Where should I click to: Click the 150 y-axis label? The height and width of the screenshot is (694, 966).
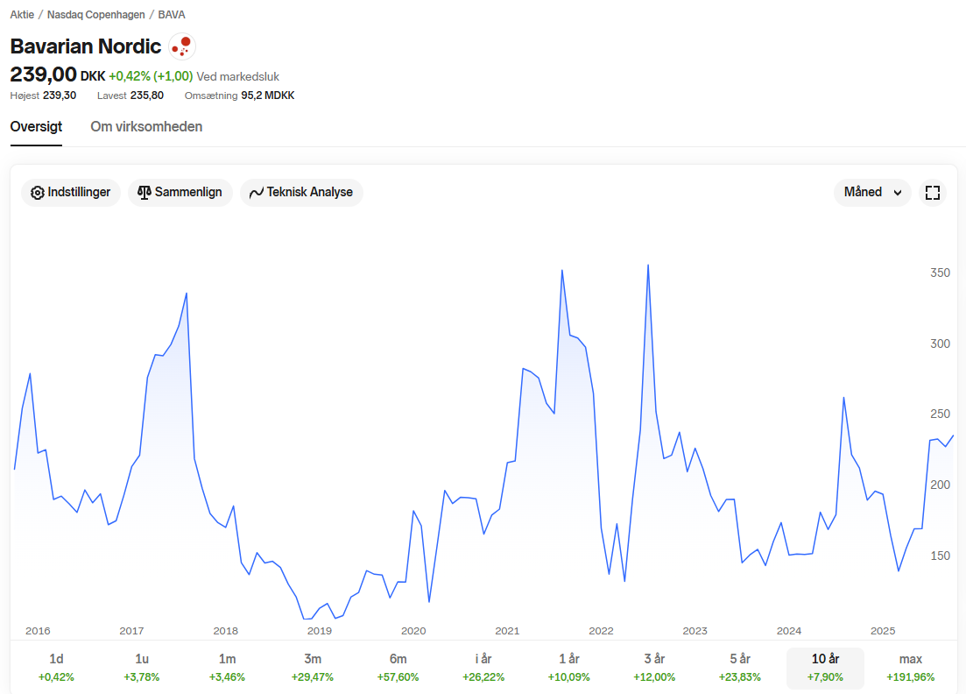pos(940,556)
